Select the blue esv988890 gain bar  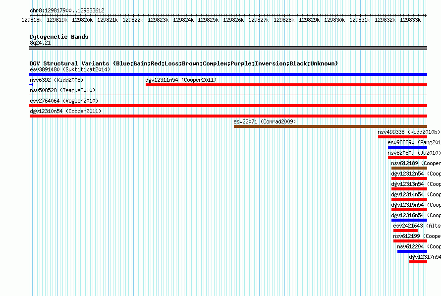point(407,147)
